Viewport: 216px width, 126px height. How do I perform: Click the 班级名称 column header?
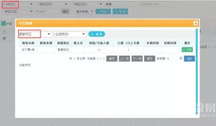[x=28, y=43]
